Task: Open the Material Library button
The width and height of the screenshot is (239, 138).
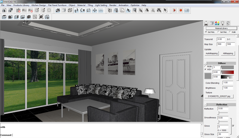Action: click(x=221, y=28)
